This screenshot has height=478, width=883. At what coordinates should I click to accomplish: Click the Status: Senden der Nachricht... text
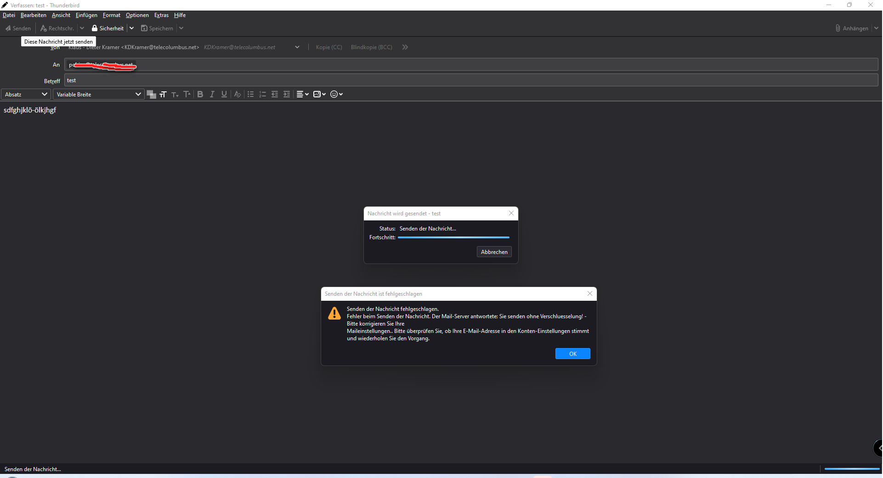tap(418, 229)
